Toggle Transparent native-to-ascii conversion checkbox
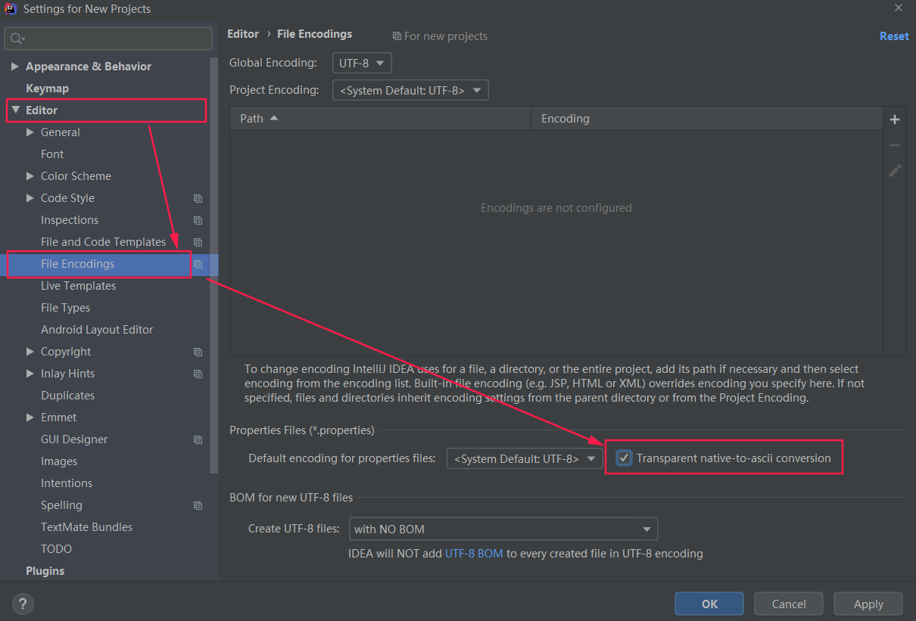 click(624, 458)
